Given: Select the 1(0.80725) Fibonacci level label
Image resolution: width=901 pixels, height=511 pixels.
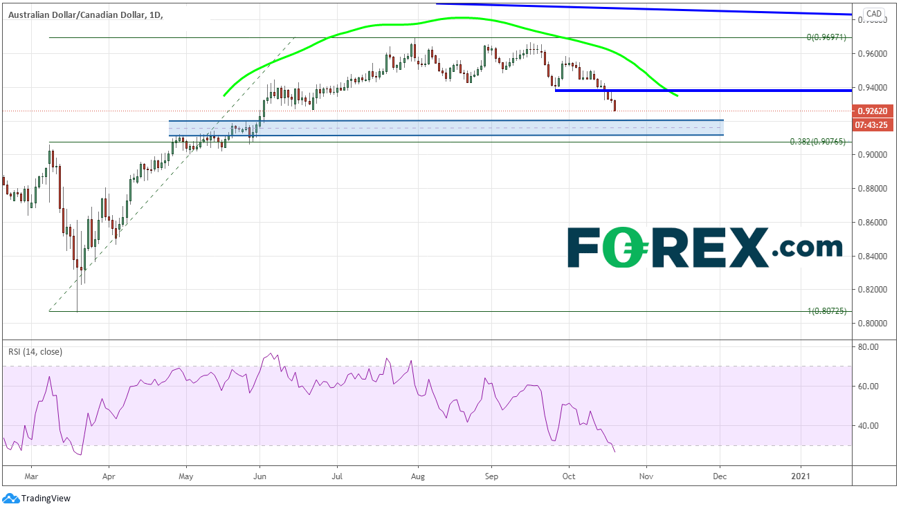Looking at the screenshot, I should pos(826,312).
